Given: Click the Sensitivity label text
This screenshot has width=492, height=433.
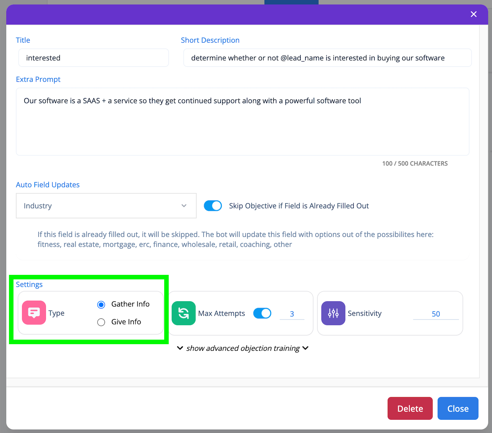Looking at the screenshot, I should click(x=365, y=313).
